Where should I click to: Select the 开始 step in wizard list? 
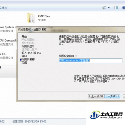pos(24,36)
